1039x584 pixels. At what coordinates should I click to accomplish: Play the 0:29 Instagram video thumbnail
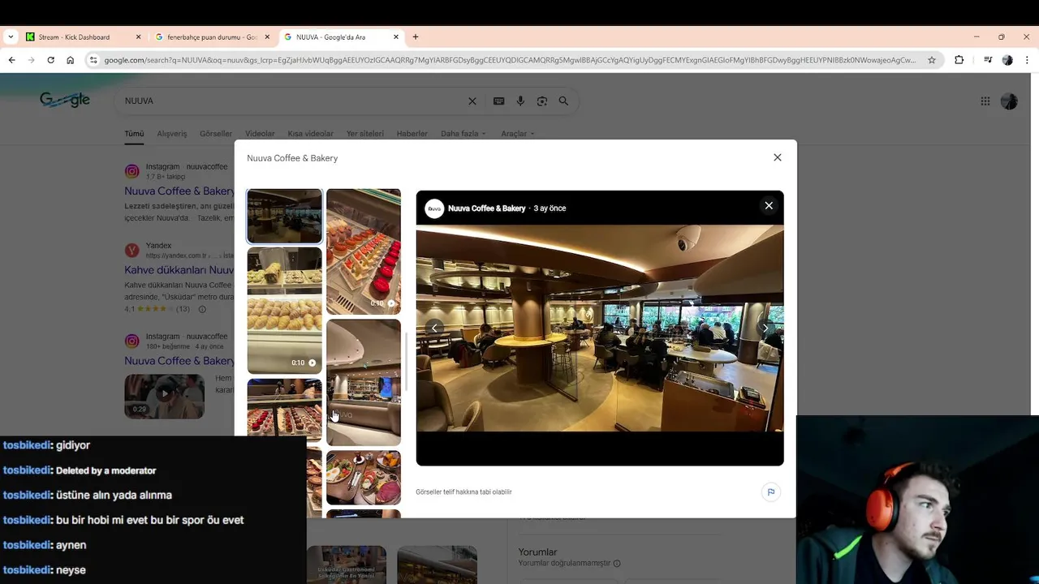coord(164,396)
